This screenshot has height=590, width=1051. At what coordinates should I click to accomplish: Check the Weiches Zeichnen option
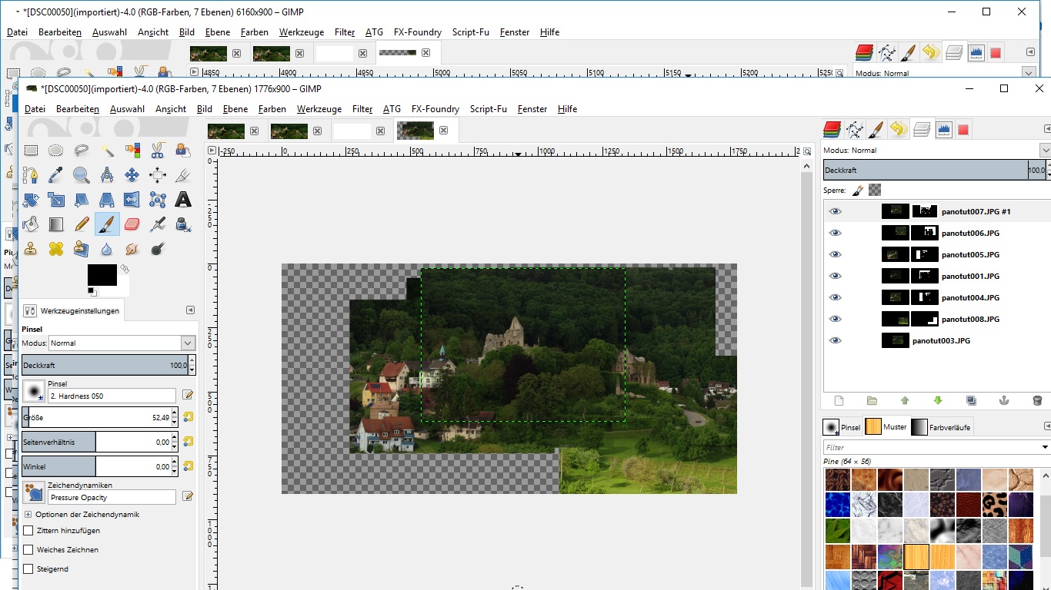(x=28, y=550)
